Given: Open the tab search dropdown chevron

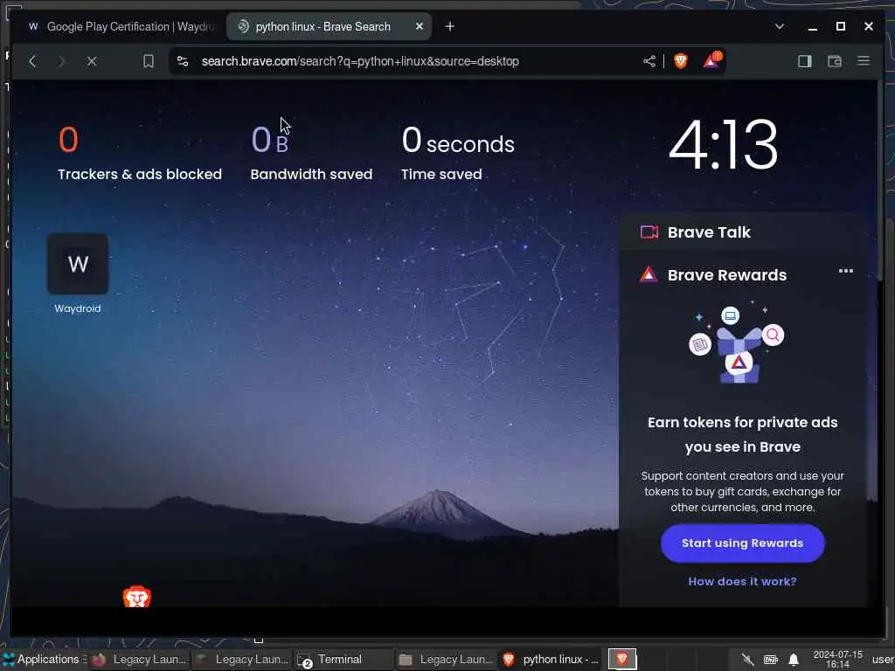Looking at the screenshot, I should point(779,27).
